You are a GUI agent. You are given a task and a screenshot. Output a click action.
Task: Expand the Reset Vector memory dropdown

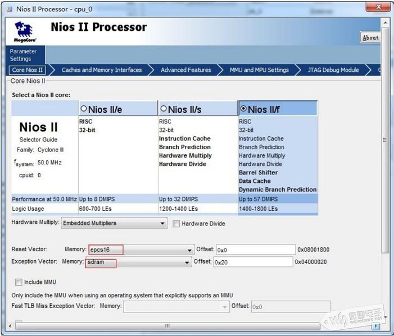point(142,250)
